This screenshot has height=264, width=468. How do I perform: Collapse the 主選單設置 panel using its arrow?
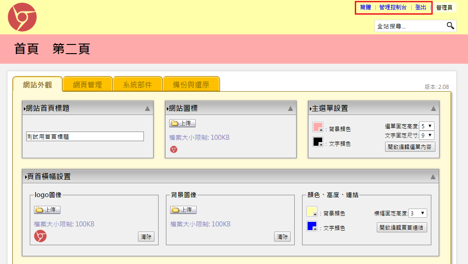(433, 109)
